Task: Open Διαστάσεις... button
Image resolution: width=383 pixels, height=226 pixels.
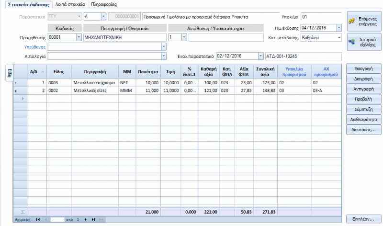Action: (x=363, y=130)
